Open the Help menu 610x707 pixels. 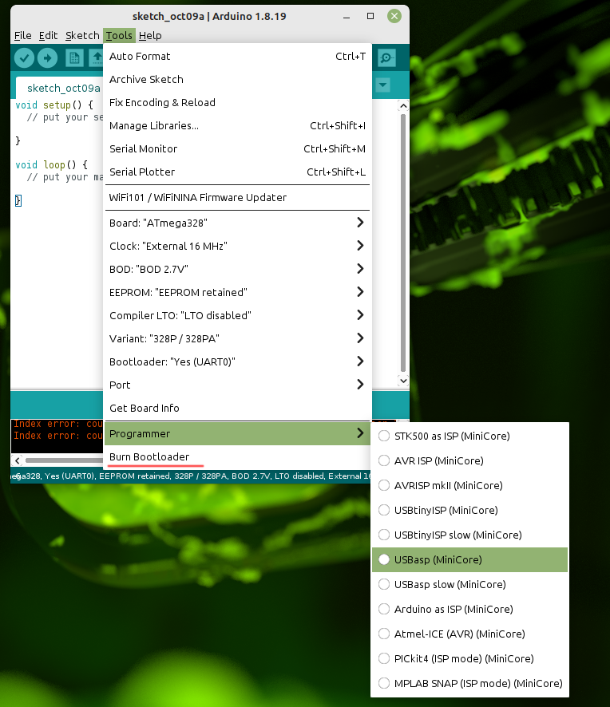[150, 36]
